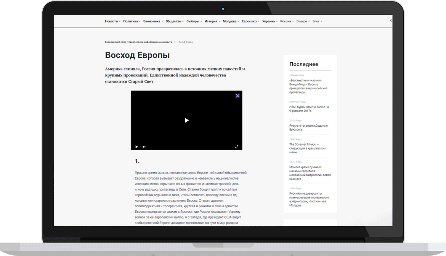
Task: Go to the Политика section
Action: coord(130,21)
